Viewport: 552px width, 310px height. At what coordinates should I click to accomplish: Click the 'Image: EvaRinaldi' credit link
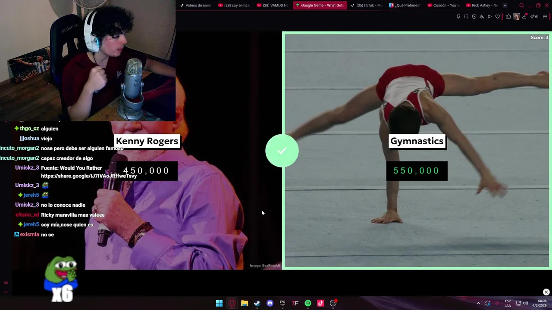(265, 266)
